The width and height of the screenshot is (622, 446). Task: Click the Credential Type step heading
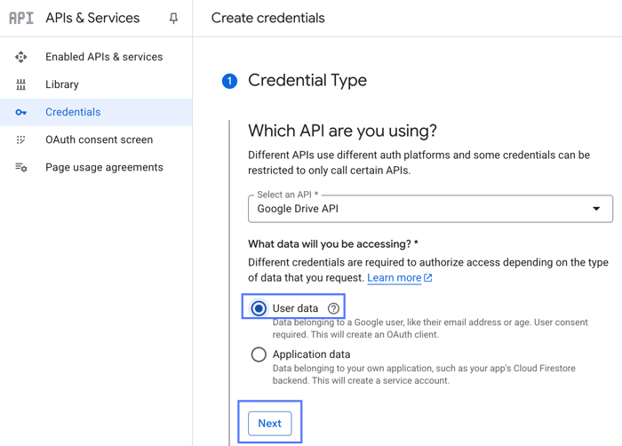click(x=307, y=81)
